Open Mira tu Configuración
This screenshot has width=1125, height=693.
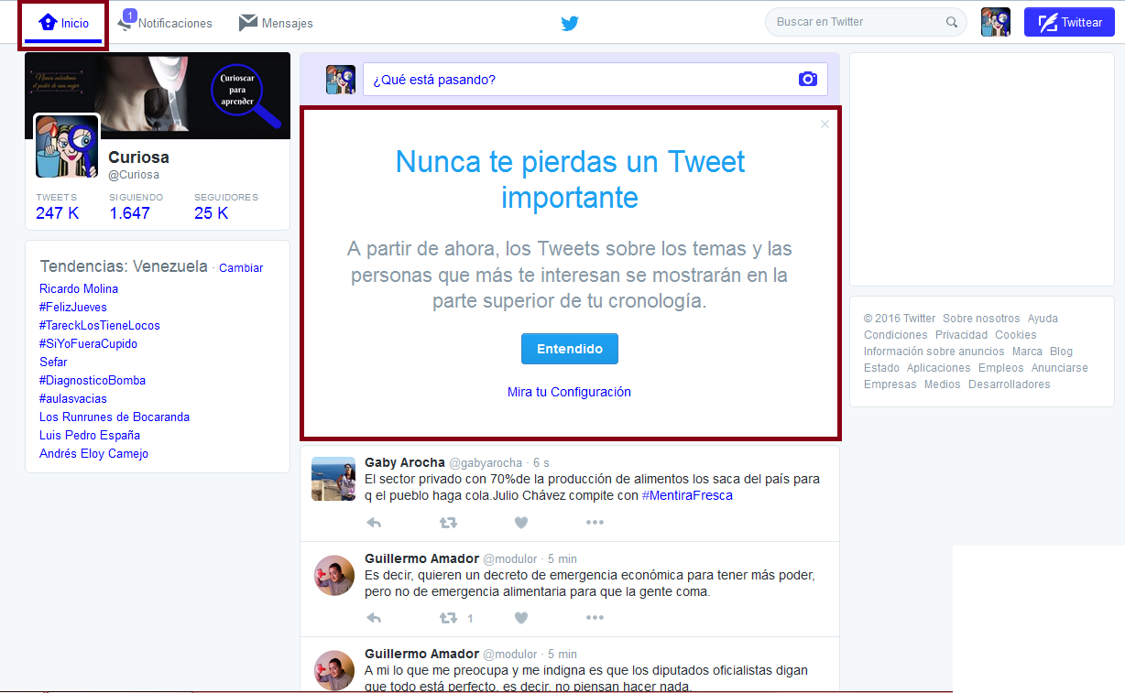point(569,391)
